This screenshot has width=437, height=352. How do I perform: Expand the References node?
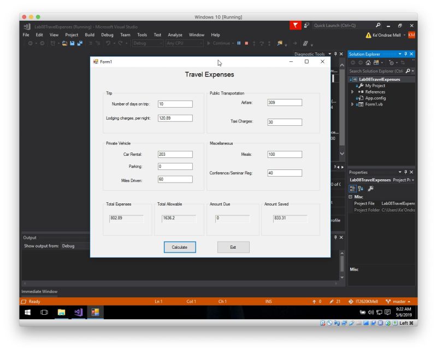[x=352, y=92]
